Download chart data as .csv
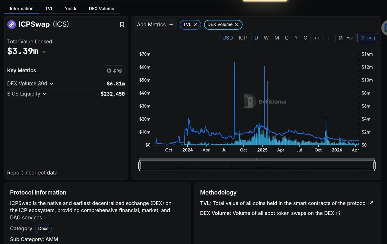The image size is (387, 244). click(x=346, y=38)
